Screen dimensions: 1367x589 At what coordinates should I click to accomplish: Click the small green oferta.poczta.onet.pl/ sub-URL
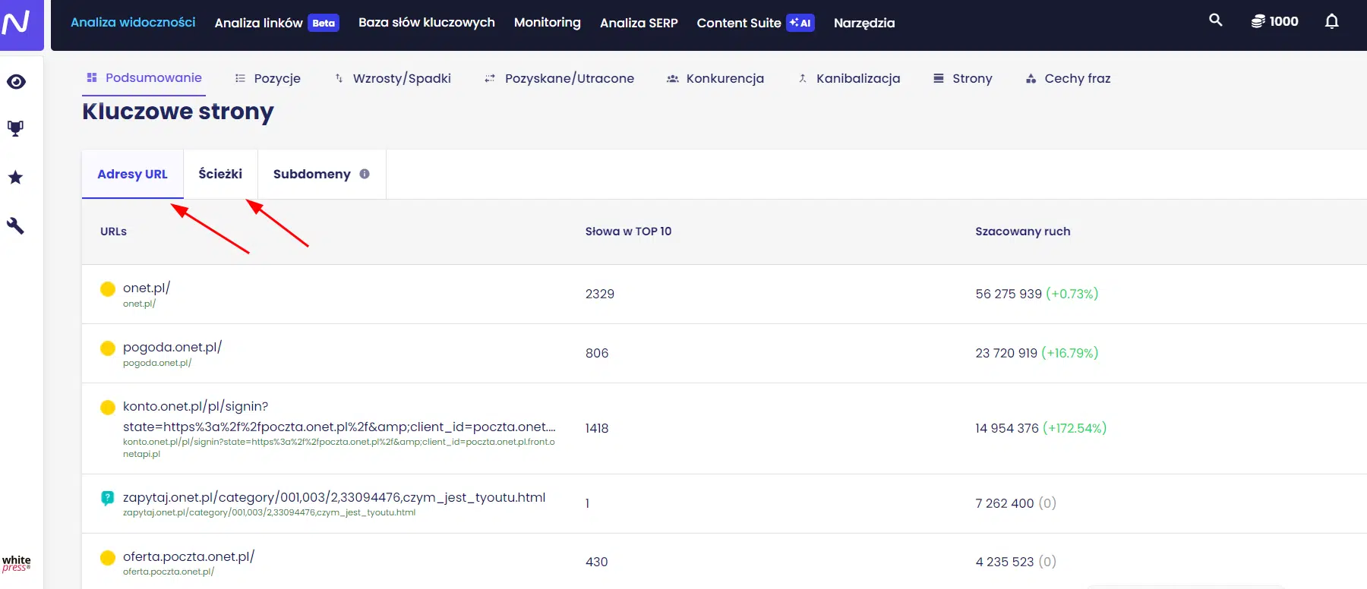[x=169, y=572]
